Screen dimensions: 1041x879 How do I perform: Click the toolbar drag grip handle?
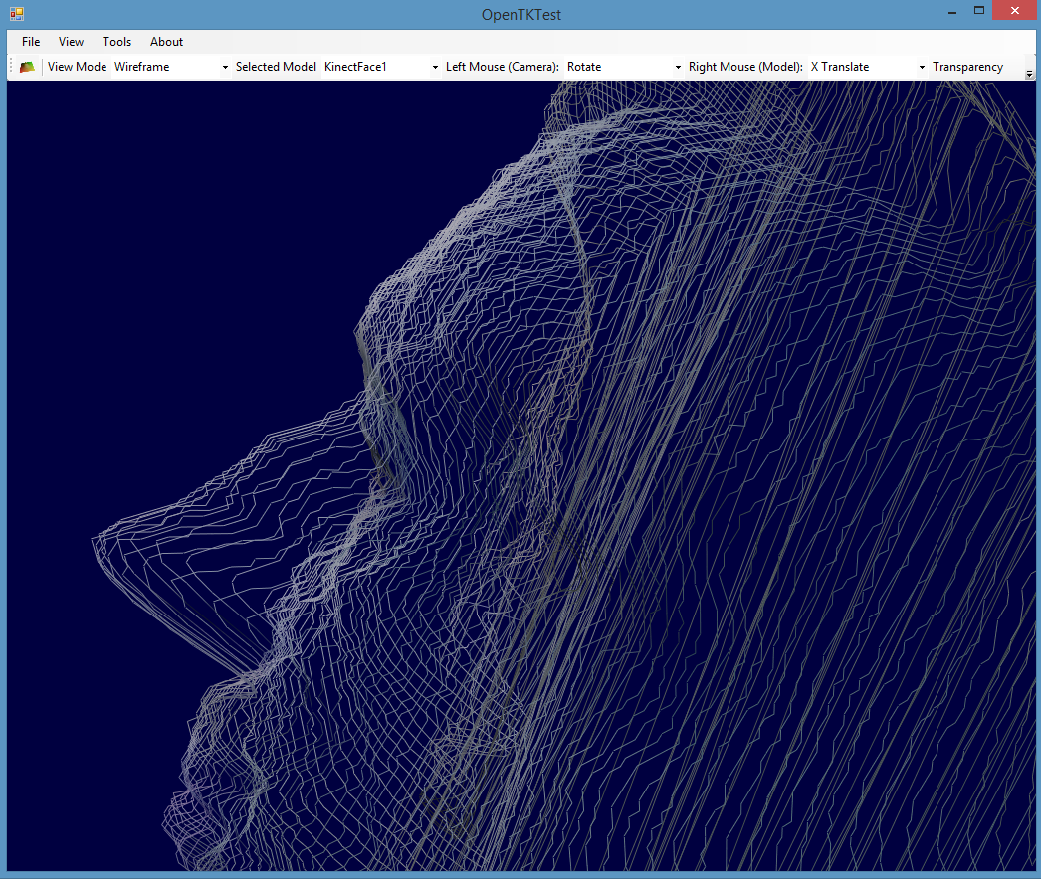(11, 67)
